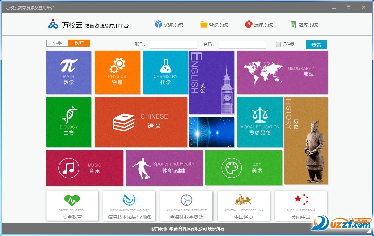Viewport: 374px width, 236px height.
Task: Click the 教育资源及应用平台 header subtitle
Action: (x=107, y=26)
